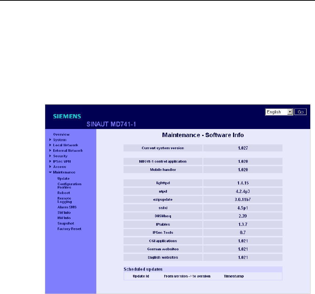Image resolution: width=315 pixels, height=294 pixels.
Task: Expand the IPSec VPN arrow
Action: [50, 161]
